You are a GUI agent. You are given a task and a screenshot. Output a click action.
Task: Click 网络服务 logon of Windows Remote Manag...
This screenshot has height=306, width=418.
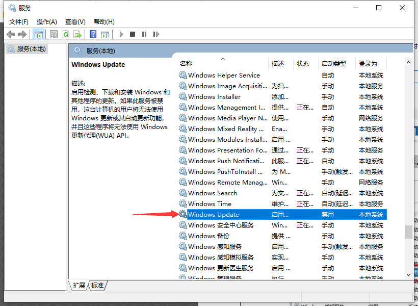click(371, 182)
